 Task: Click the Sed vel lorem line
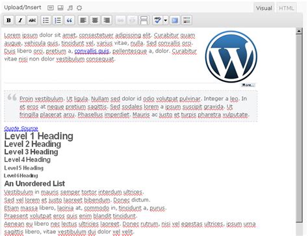coord(77,200)
